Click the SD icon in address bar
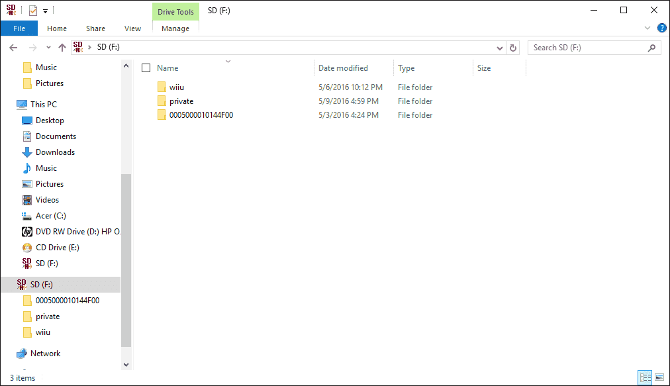The width and height of the screenshot is (670, 386). pos(77,47)
